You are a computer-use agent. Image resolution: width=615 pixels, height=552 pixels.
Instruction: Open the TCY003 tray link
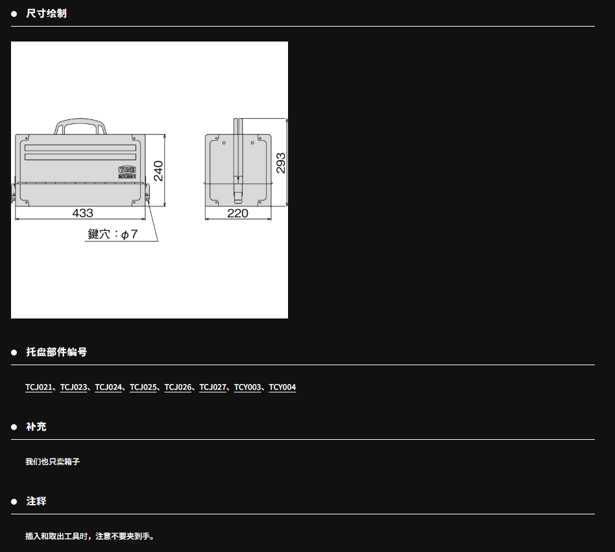coord(248,387)
